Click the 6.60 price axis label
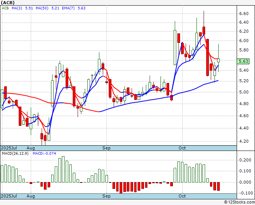The image size is (255, 205). tap(244, 14)
